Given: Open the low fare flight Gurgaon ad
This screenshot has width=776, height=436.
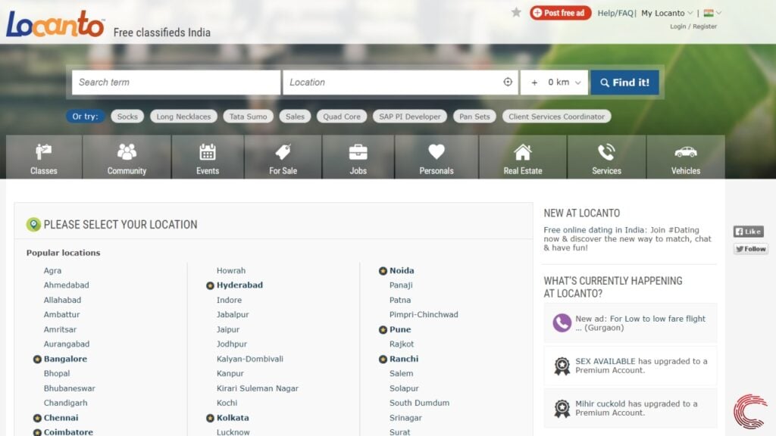Looking at the screenshot, I should (x=640, y=323).
